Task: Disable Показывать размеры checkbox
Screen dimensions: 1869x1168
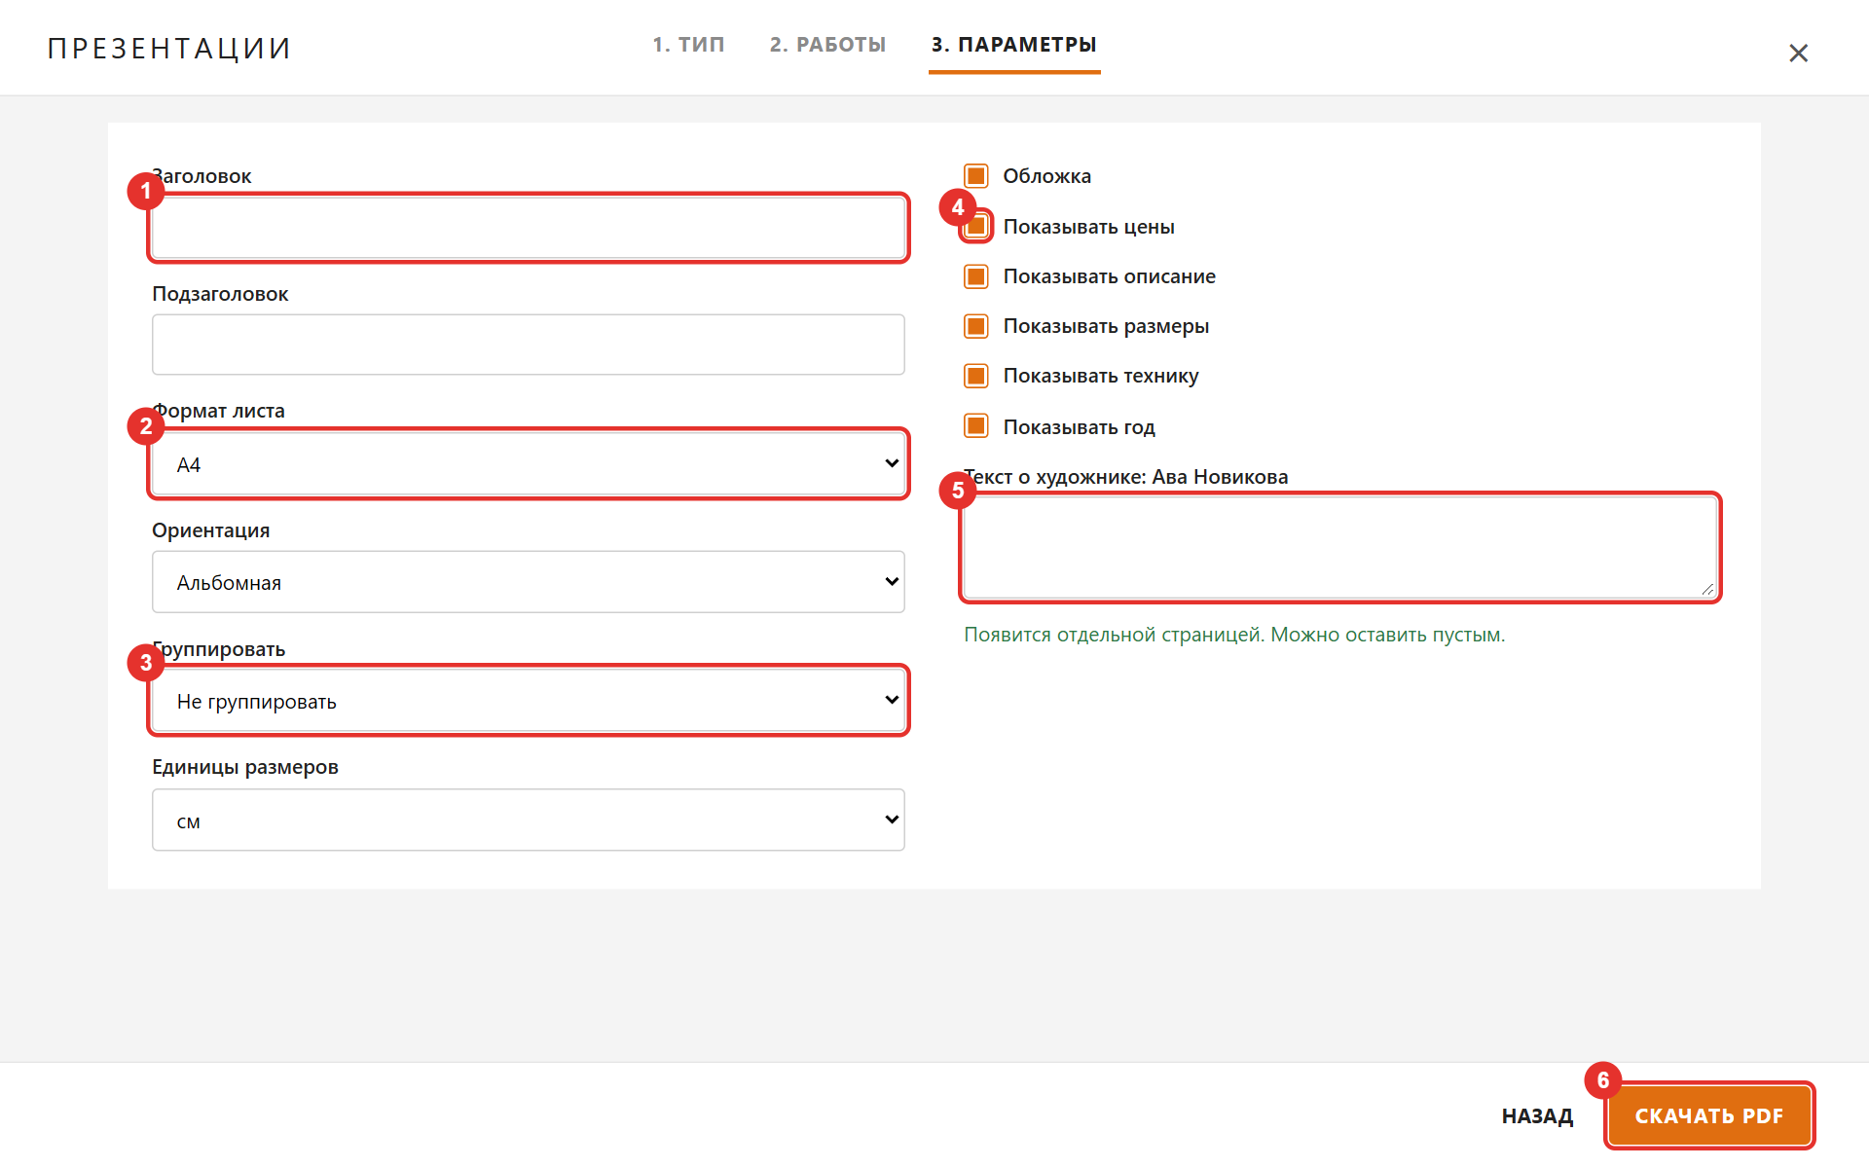Action: (976, 326)
